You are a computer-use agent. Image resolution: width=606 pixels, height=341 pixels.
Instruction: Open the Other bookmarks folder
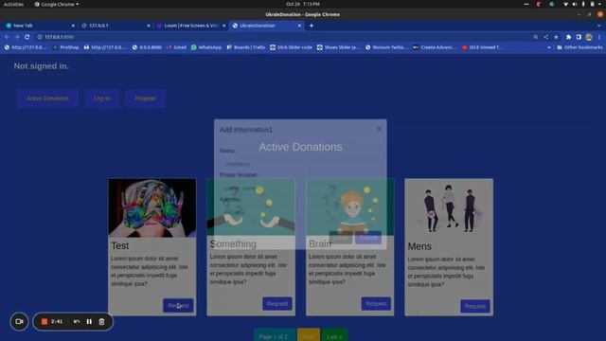pos(579,47)
